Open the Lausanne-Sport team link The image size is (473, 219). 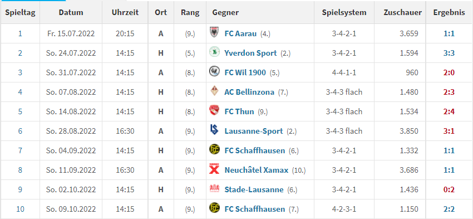tap(254, 131)
